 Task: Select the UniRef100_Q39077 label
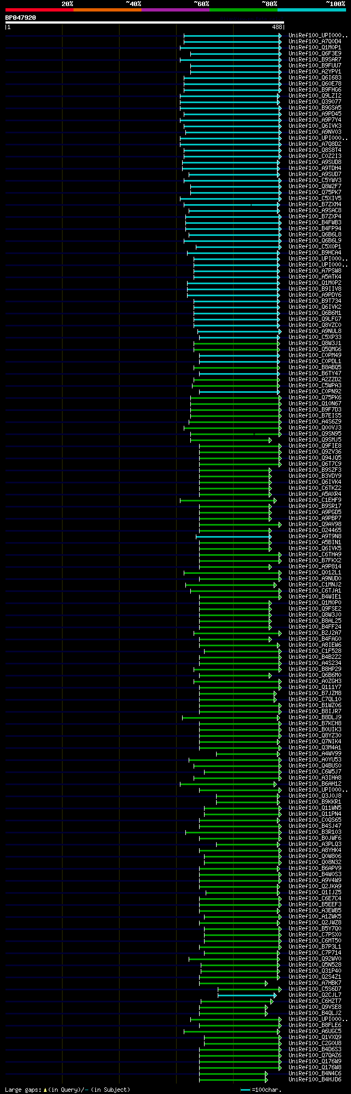click(315, 101)
